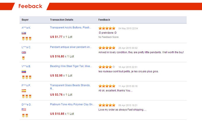Click the five-star rating dated 04 May 2015
Image resolution: width=202 pixels, height=125 pixels.
pos(107,28)
